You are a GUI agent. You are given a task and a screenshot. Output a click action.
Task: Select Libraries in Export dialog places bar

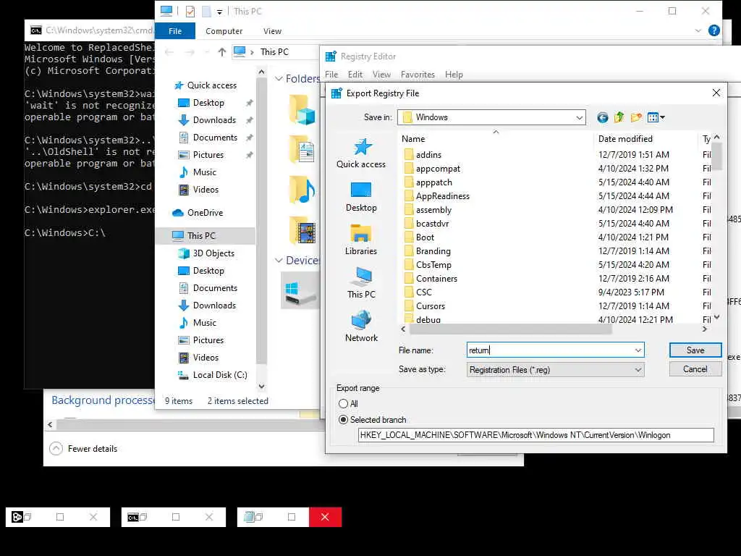click(361, 240)
